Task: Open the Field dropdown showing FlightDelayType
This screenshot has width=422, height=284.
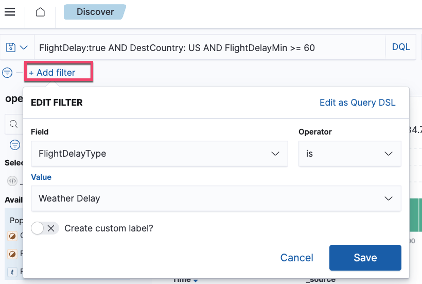Action: click(x=160, y=154)
